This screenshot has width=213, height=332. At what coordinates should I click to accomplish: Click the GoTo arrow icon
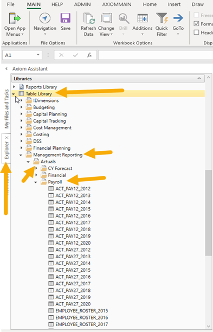178,18
